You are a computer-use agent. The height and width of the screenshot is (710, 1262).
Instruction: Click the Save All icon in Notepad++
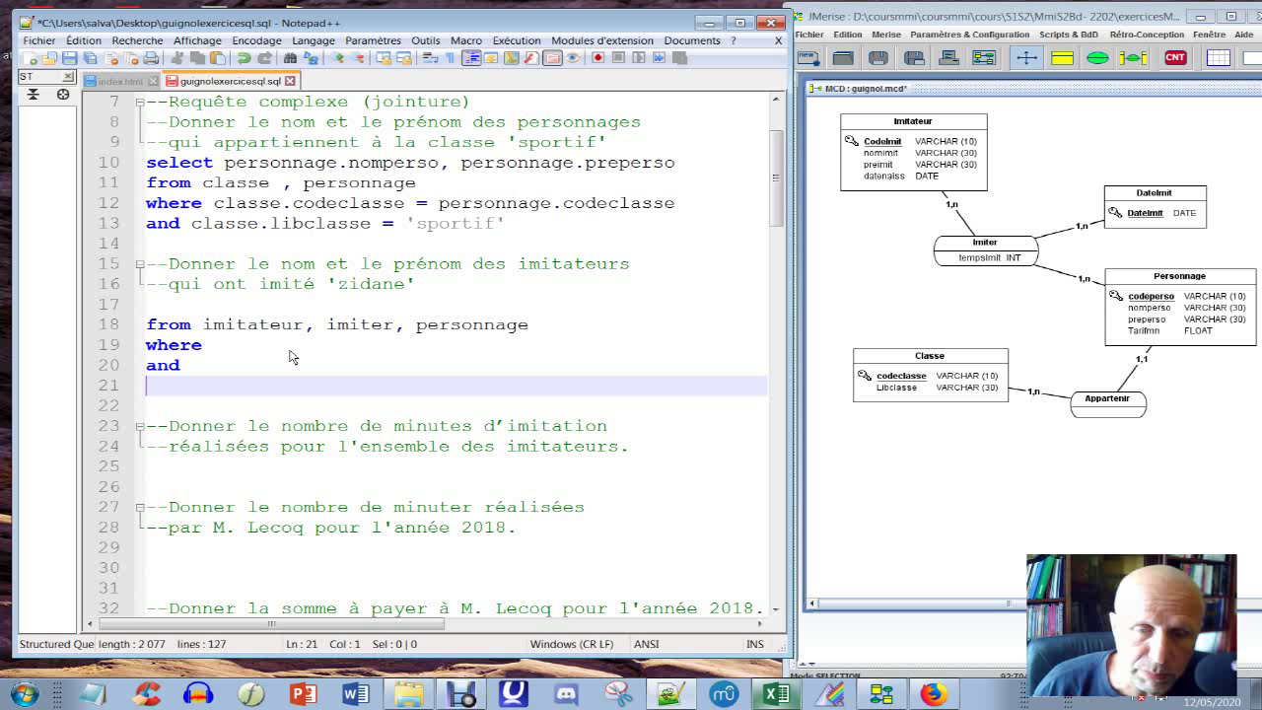pyautogui.click(x=90, y=58)
